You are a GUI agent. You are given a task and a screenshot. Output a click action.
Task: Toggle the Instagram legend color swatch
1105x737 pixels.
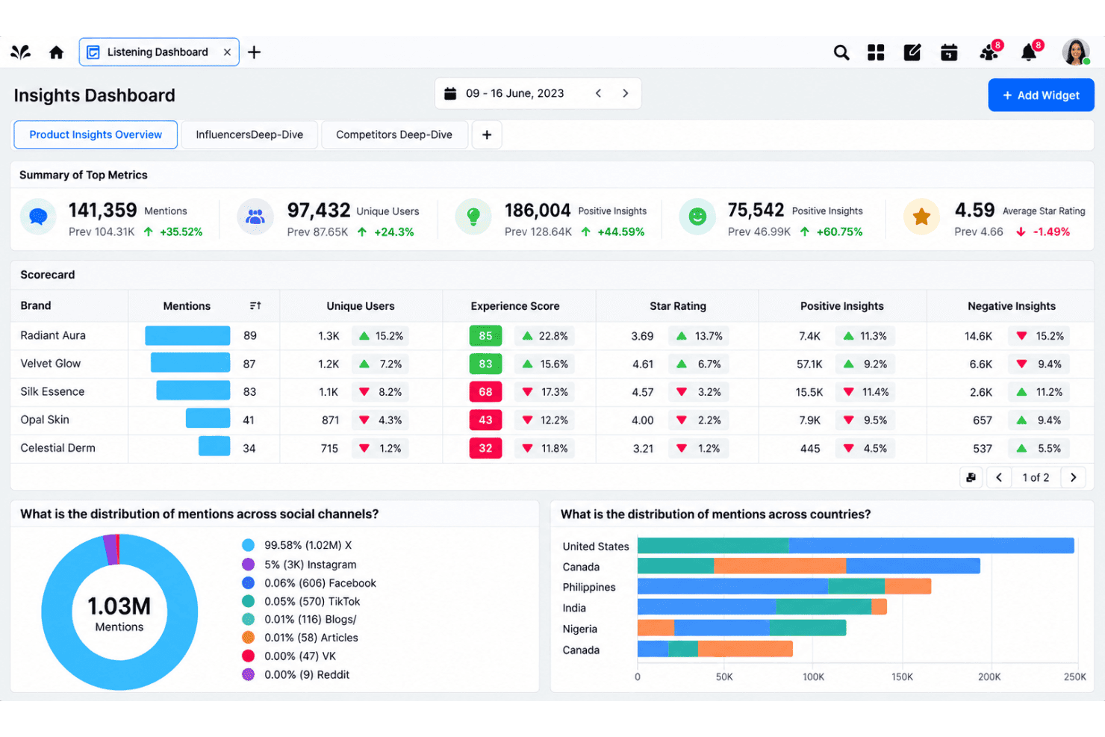[x=249, y=565]
